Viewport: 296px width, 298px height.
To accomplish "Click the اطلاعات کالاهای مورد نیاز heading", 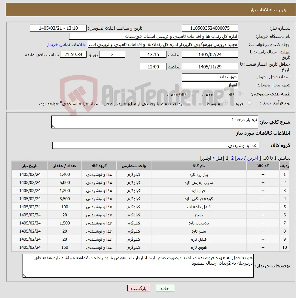I will [x=263, y=133].
